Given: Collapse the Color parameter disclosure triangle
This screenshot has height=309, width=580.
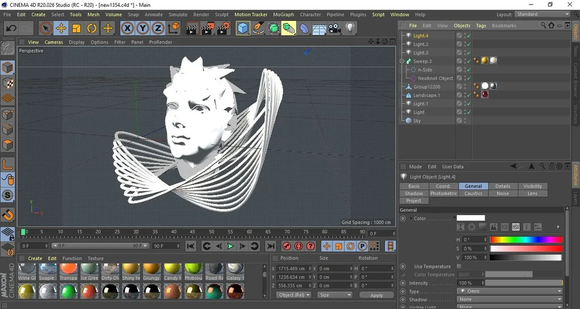Looking at the screenshot, I should 411,218.
